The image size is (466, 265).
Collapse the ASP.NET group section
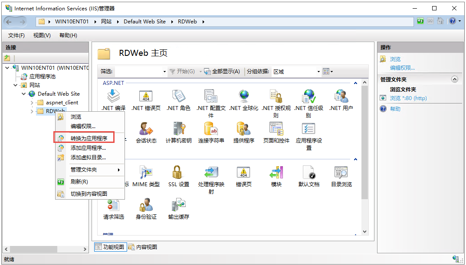pos(355,84)
